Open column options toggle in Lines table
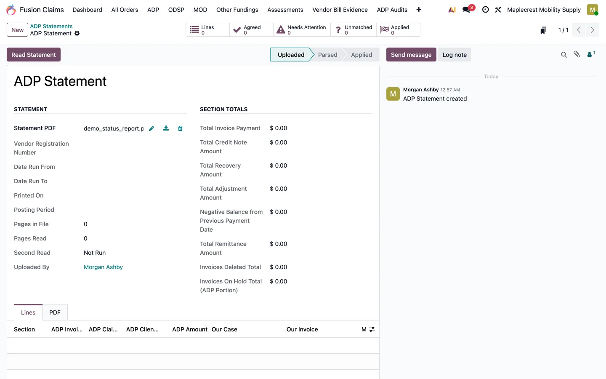Image resolution: width=606 pixels, height=379 pixels. (x=372, y=329)
